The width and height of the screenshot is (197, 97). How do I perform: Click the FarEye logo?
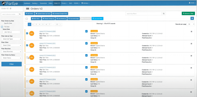coord(10,3)
